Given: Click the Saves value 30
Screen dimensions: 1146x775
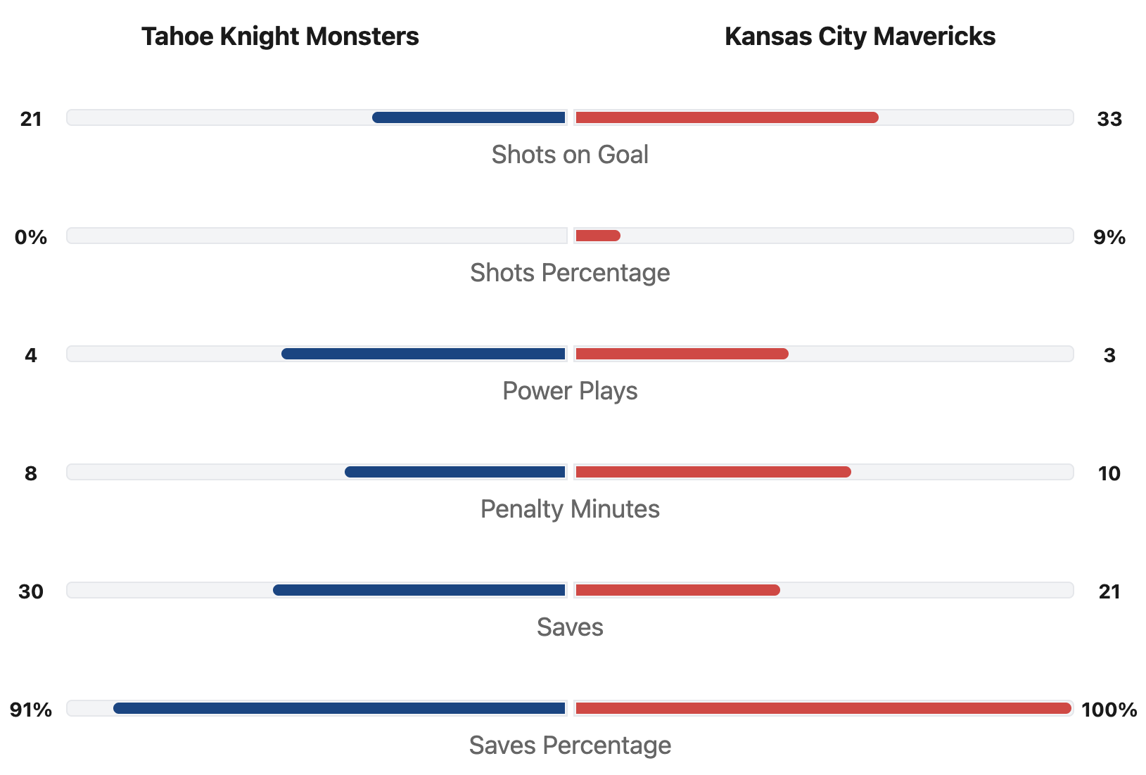Looking at the screenshot, I should tap(31, 591).
